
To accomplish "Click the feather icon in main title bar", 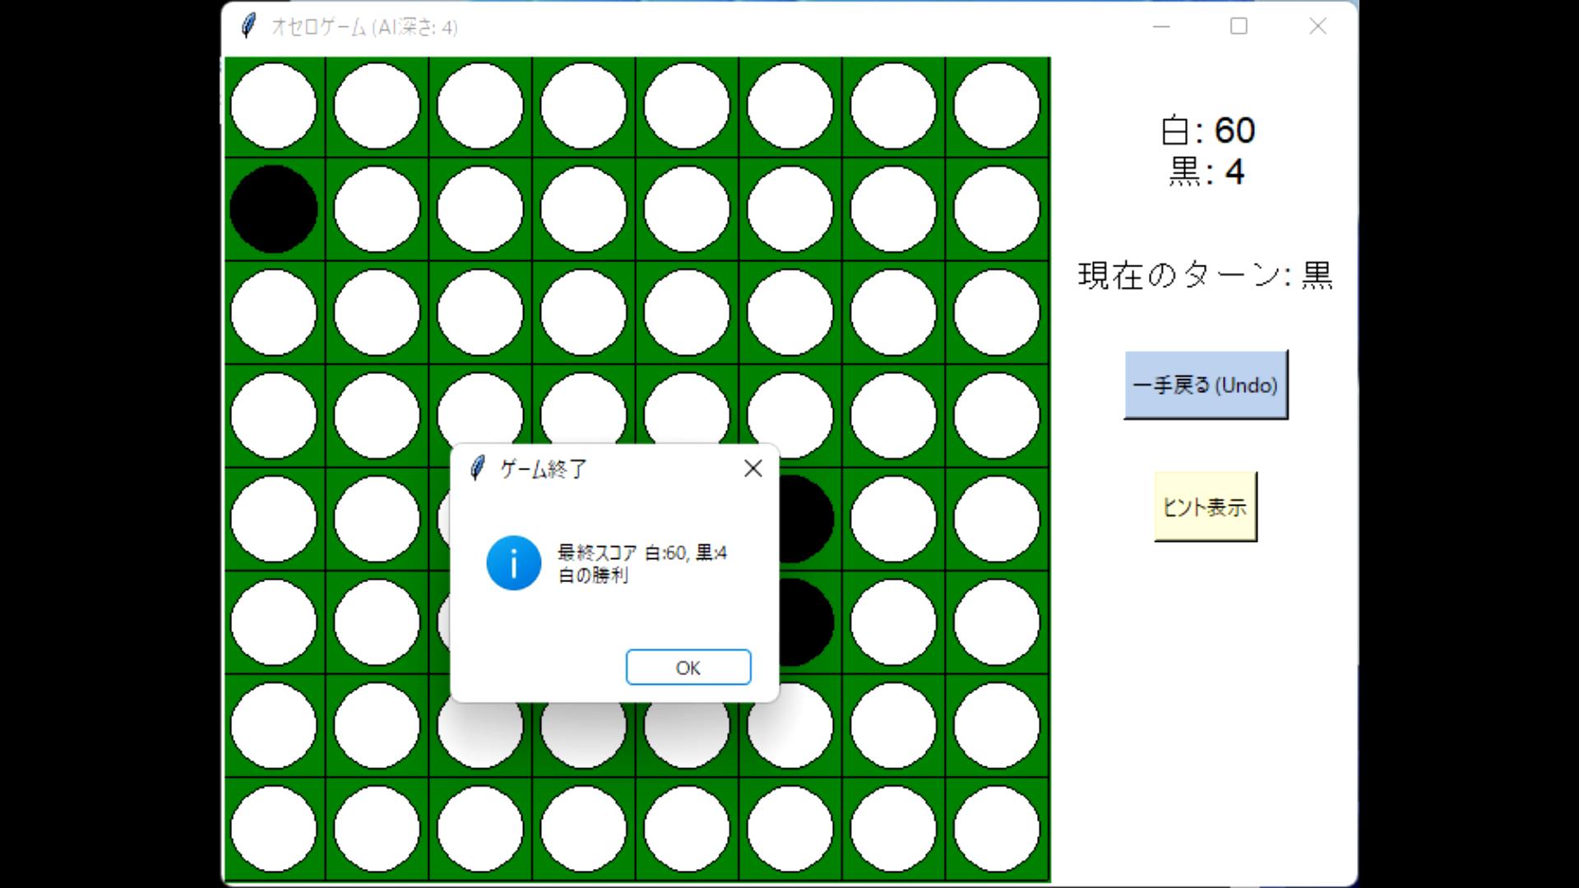I will tap(248, 26).
